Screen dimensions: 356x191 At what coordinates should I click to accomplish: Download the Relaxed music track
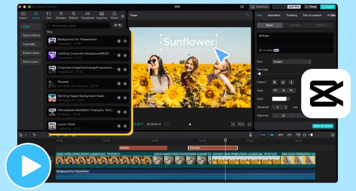tap(125, 83)
